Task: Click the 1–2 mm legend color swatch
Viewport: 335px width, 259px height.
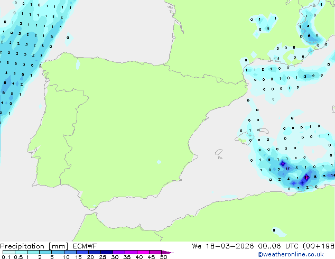Action: pyautogui.click(x=33, y=252)
